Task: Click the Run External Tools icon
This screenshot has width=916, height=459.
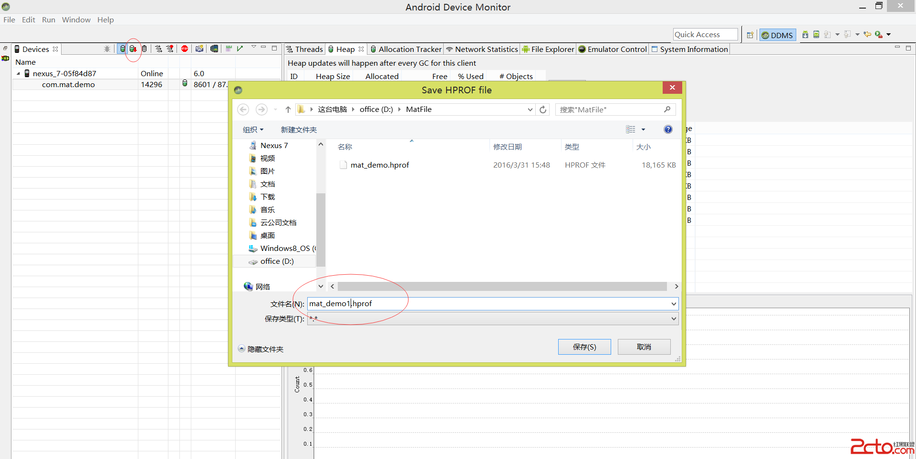Action: [879, 34]
